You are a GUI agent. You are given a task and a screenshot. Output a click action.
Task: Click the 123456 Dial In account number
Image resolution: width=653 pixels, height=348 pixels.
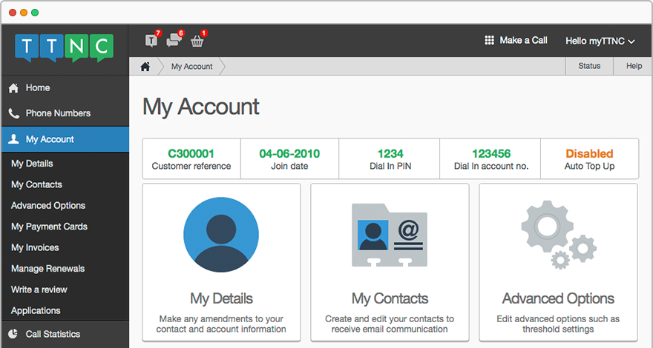[491, 153]
